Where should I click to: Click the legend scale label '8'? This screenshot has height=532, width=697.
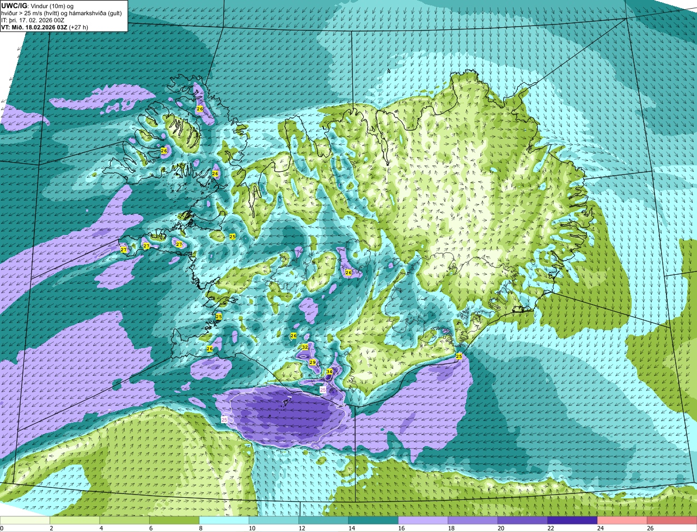point(200,528)
